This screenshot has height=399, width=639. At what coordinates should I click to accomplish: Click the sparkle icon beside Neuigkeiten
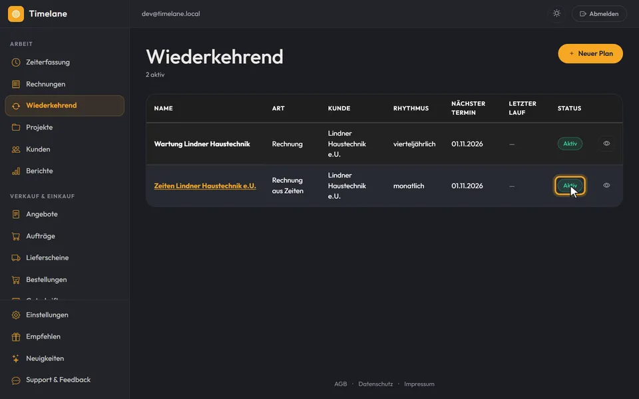click(x=16, y=358)
